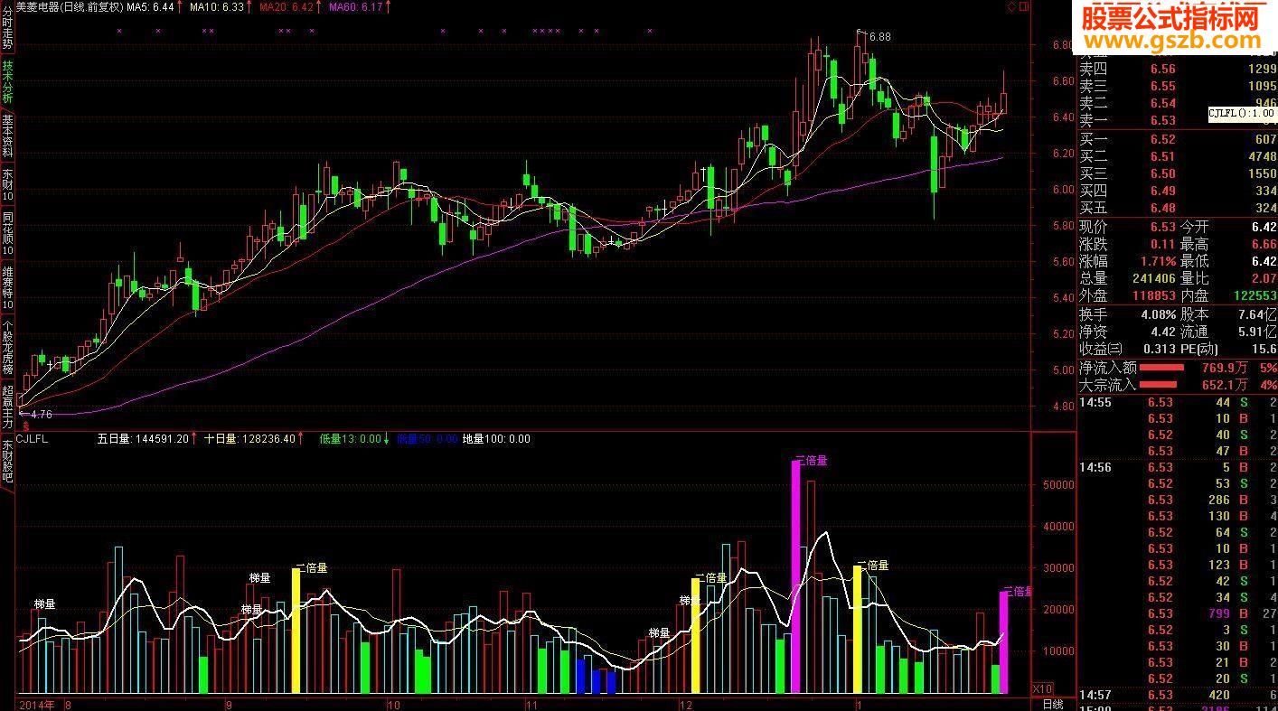This screenshot has height=711, width=1278.
Task: Click the MA10: 6.33 indicator label
Action: point(217,6)
